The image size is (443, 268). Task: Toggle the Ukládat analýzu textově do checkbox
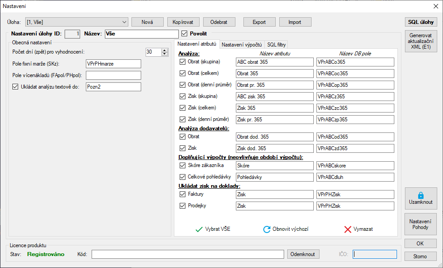click(x=15, y=87)
